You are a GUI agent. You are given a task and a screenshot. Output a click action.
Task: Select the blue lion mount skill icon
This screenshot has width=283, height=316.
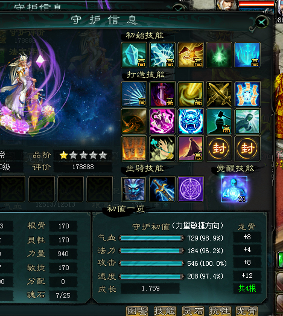click(134, 189)
